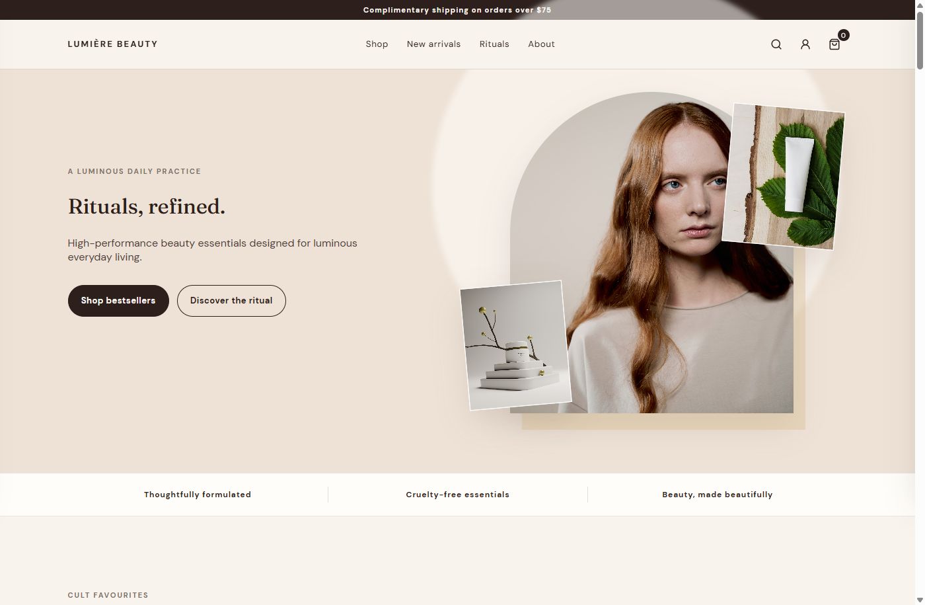Open the shopping bag cart icon
Image resolution: width=925 pixels, height=605 pixels.
coord(834,44)
